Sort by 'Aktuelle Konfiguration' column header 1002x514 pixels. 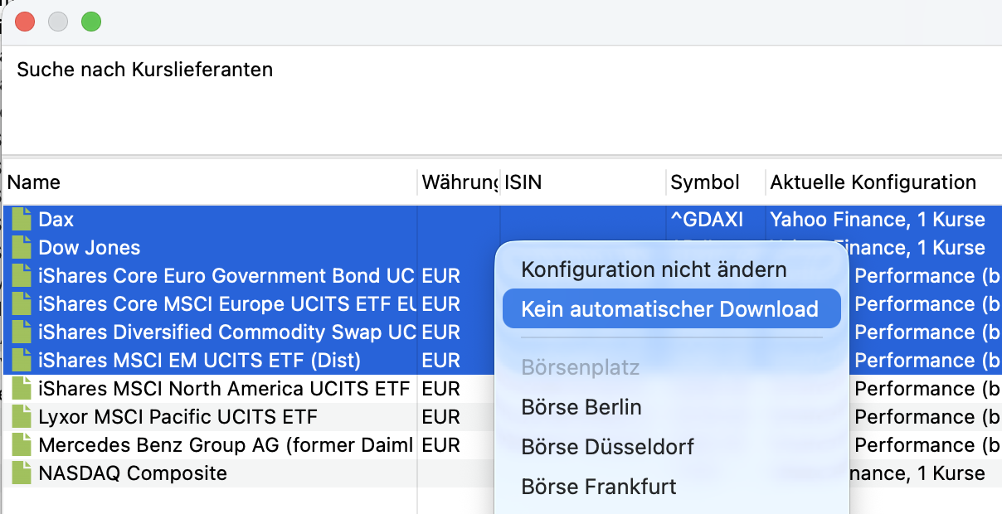[x=873, y=182]
